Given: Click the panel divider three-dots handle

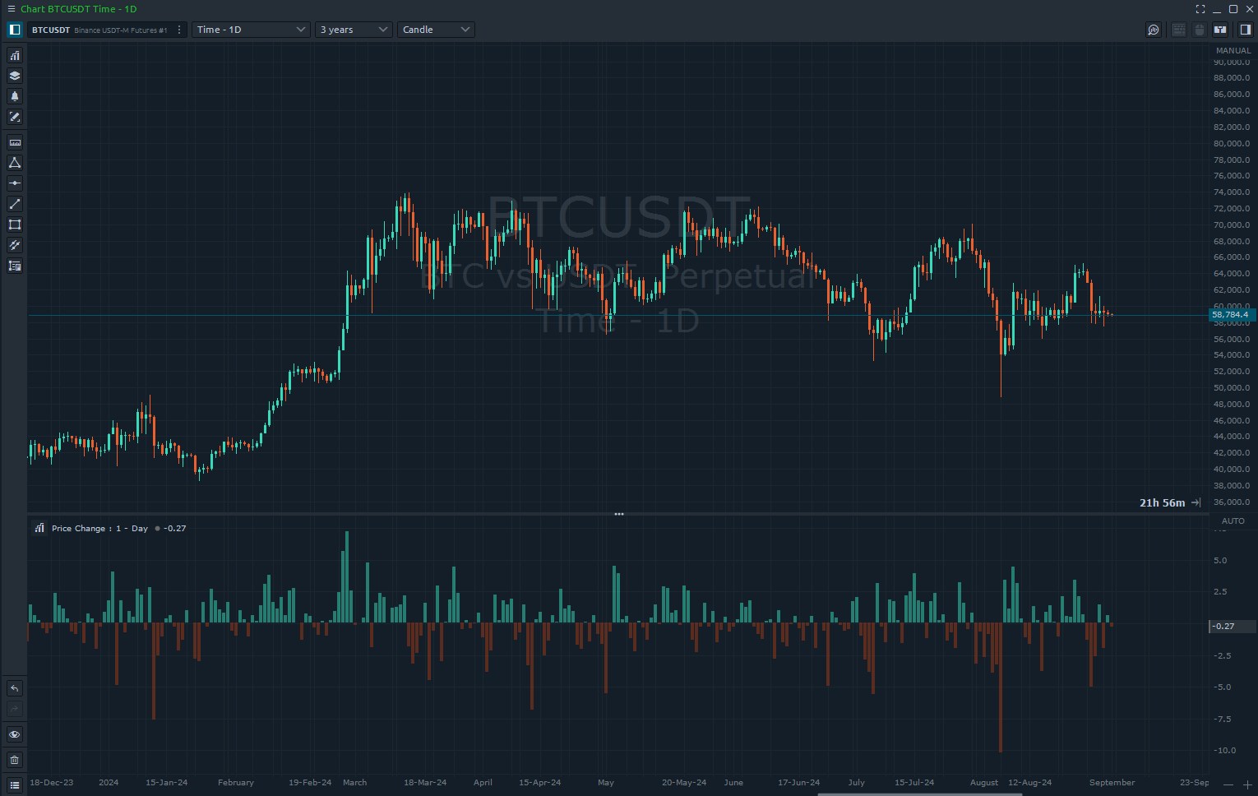Looking at the screenshot, I should click(619, 514).
